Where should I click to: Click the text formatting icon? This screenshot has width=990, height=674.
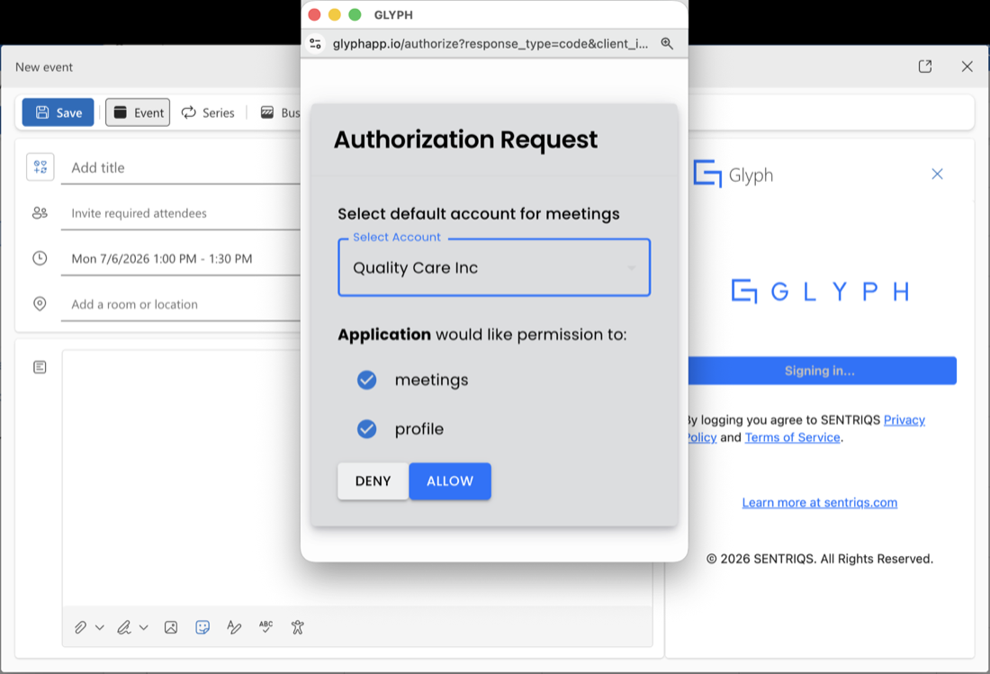(x=234, y=627)
